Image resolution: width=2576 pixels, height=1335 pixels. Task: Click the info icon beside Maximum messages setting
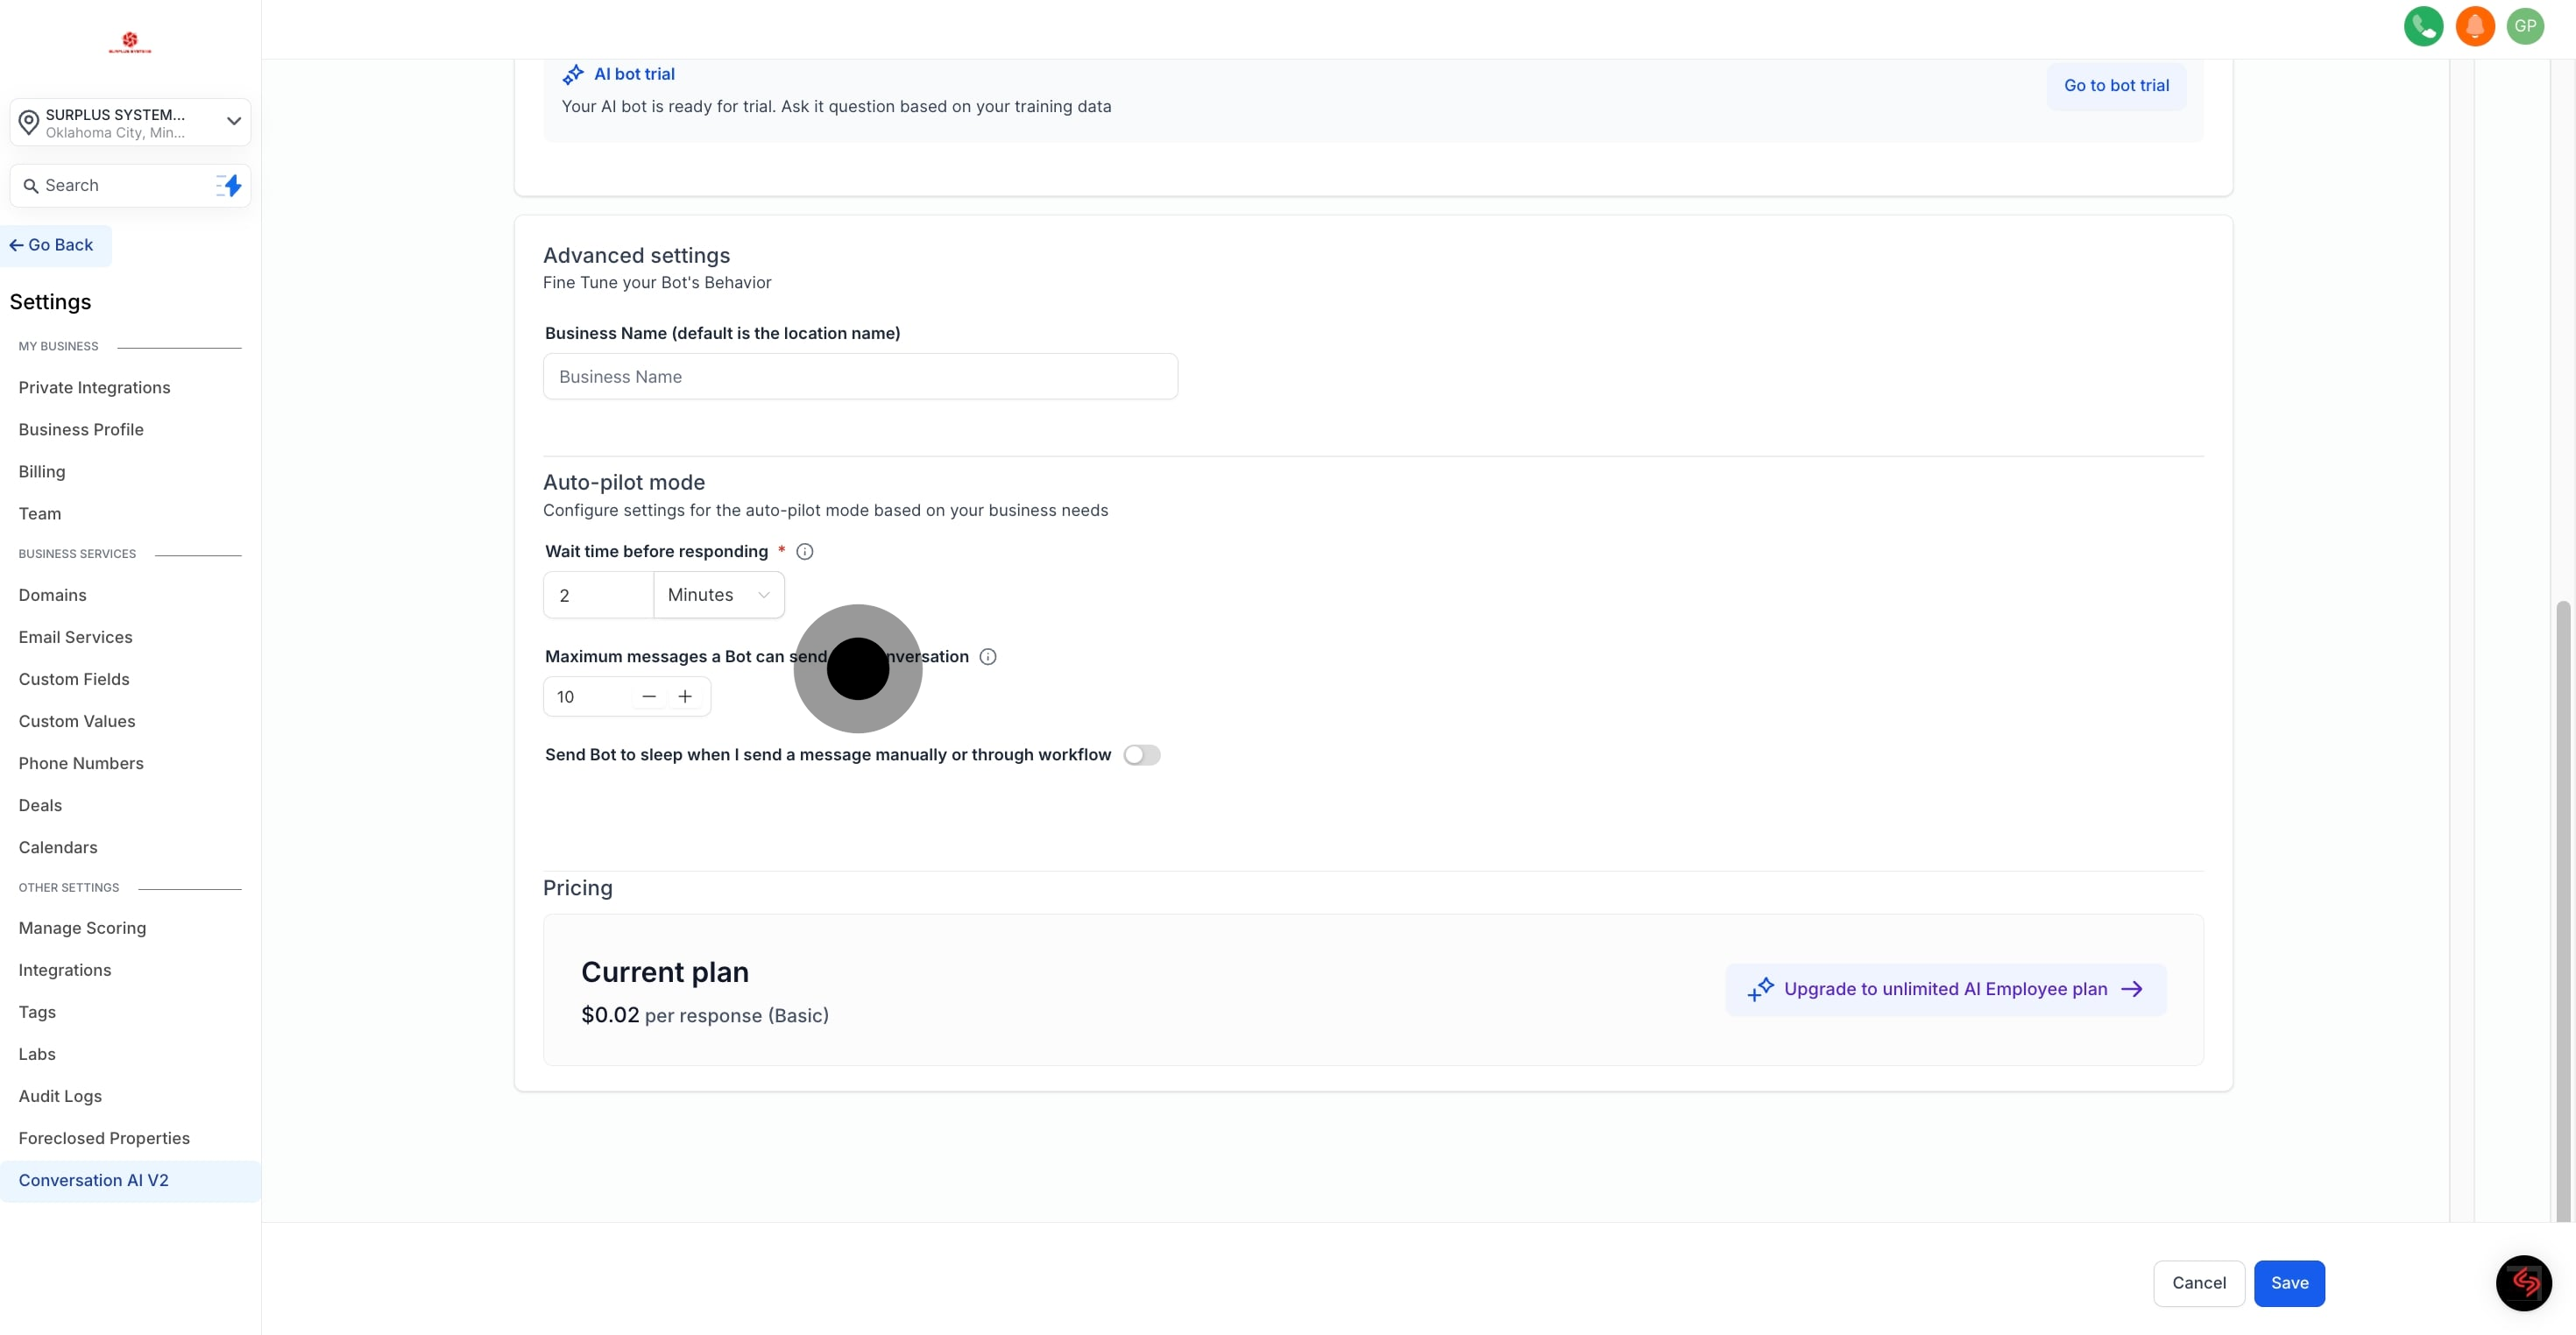point(988,656)
